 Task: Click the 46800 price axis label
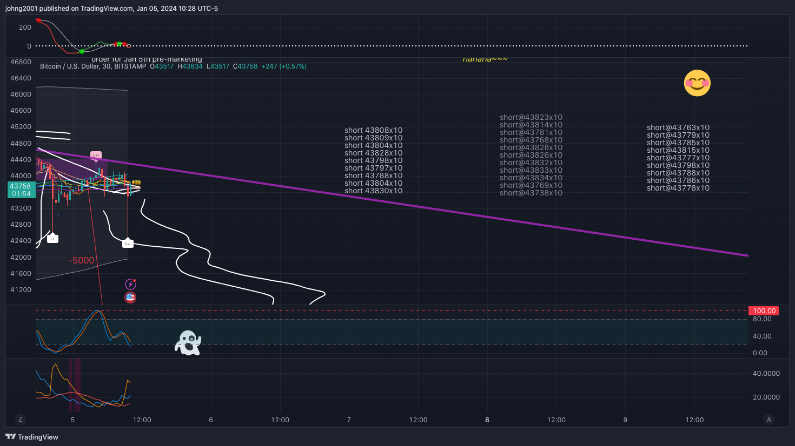tap(21, 62)
